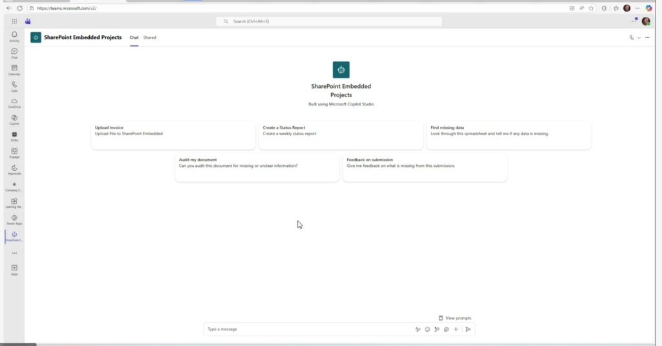Open browser extensions icon
The image size is (662, 346).
point(604,8)
